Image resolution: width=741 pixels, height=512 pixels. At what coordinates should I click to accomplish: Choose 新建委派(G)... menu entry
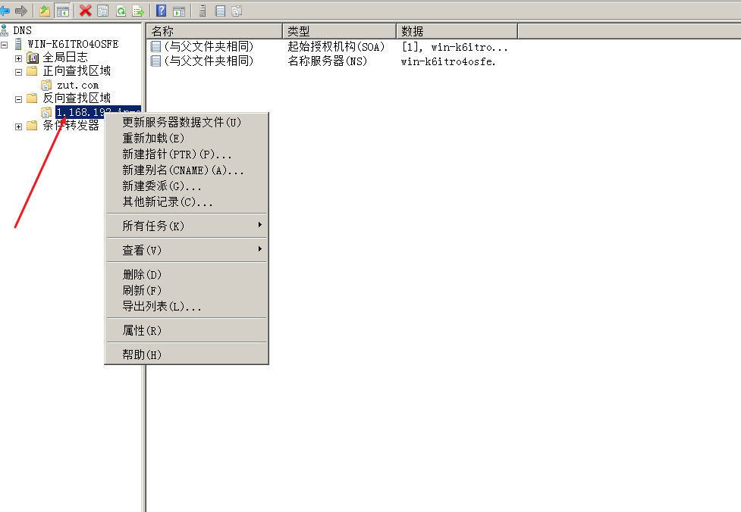click(x=187, y=186)
